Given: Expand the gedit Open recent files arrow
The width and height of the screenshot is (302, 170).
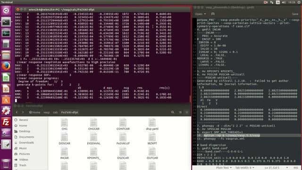Looking at the screenshot, I should 205,14.
